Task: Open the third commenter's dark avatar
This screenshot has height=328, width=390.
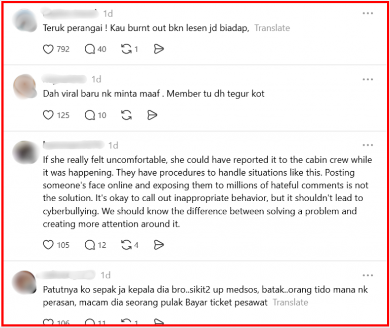Action: [x=25, y=152]
